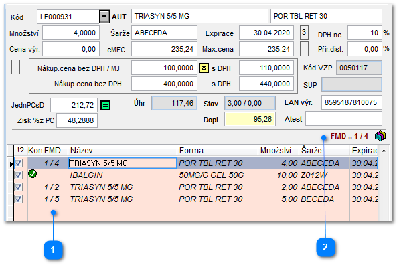Click the Expirace field 30.04.2020
Viewport: 399px width, 267px height.
tap(266, 33)
